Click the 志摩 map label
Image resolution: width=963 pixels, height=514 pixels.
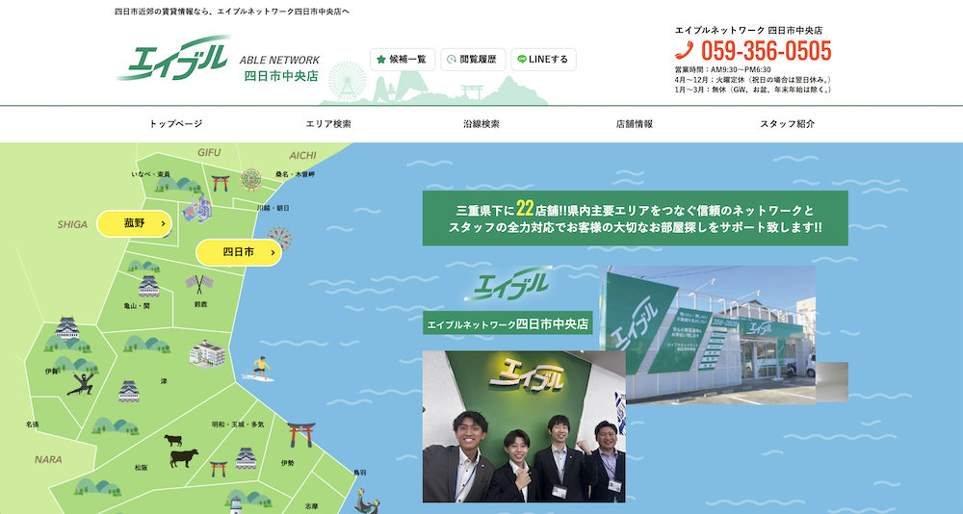[x=311, y=506]
